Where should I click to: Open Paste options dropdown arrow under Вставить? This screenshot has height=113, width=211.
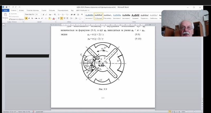(5, 19)
